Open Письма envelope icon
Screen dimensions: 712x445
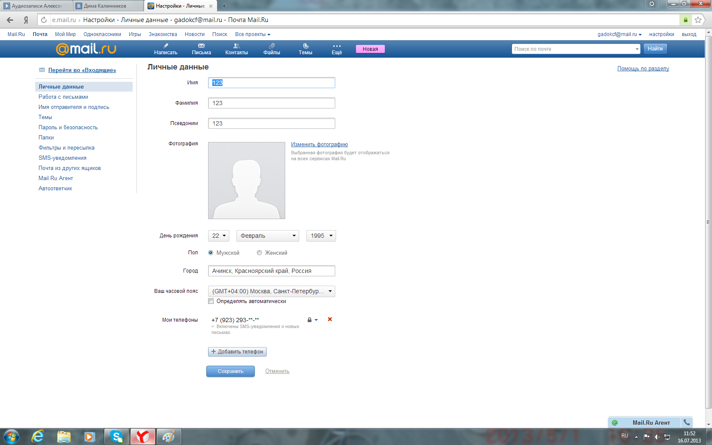[x=201, y=49]
